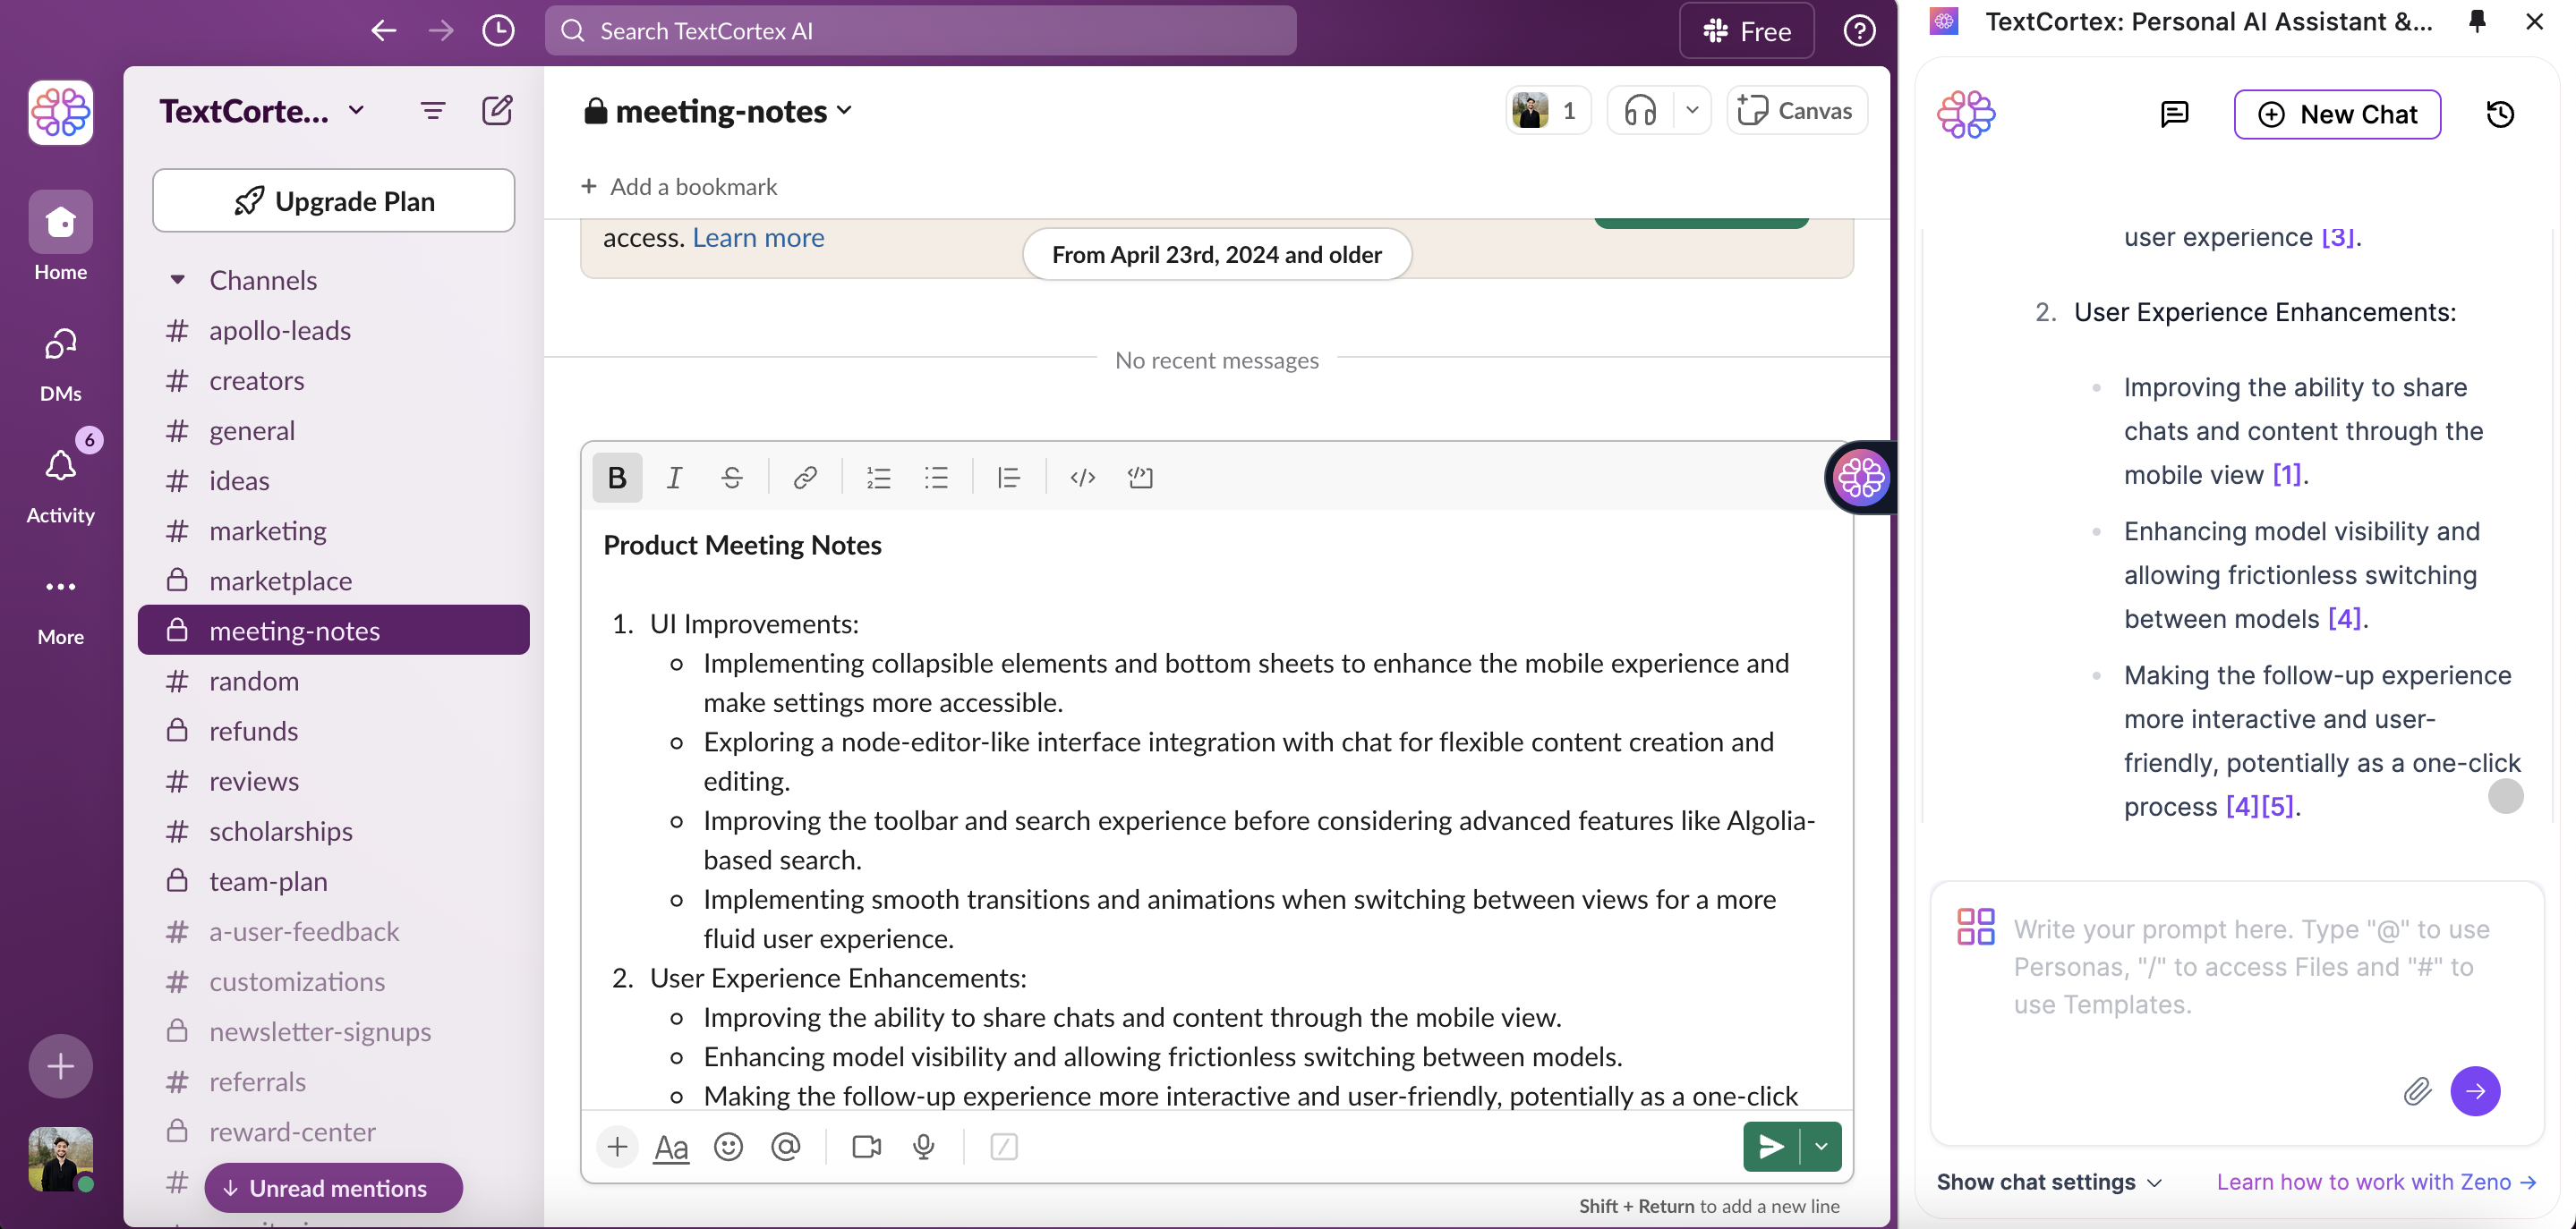Go to Home in the sidebar
The height and width of the screenshot is (1229, 2576).
(x=60, y=236)
